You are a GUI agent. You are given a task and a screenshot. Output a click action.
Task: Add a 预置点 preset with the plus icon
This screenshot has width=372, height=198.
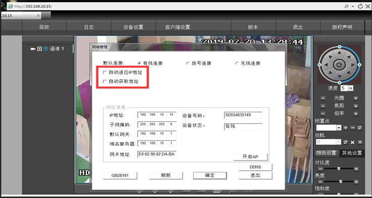pos(346,128)
